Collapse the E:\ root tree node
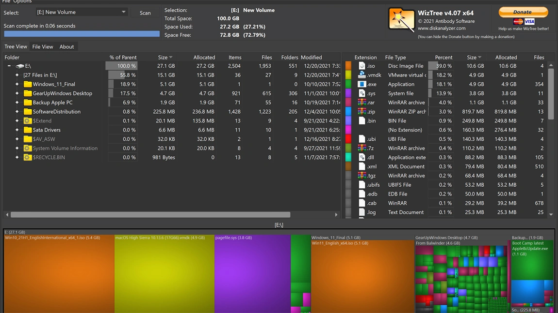Viewport: 558px width, 313px height. [9, 66]
